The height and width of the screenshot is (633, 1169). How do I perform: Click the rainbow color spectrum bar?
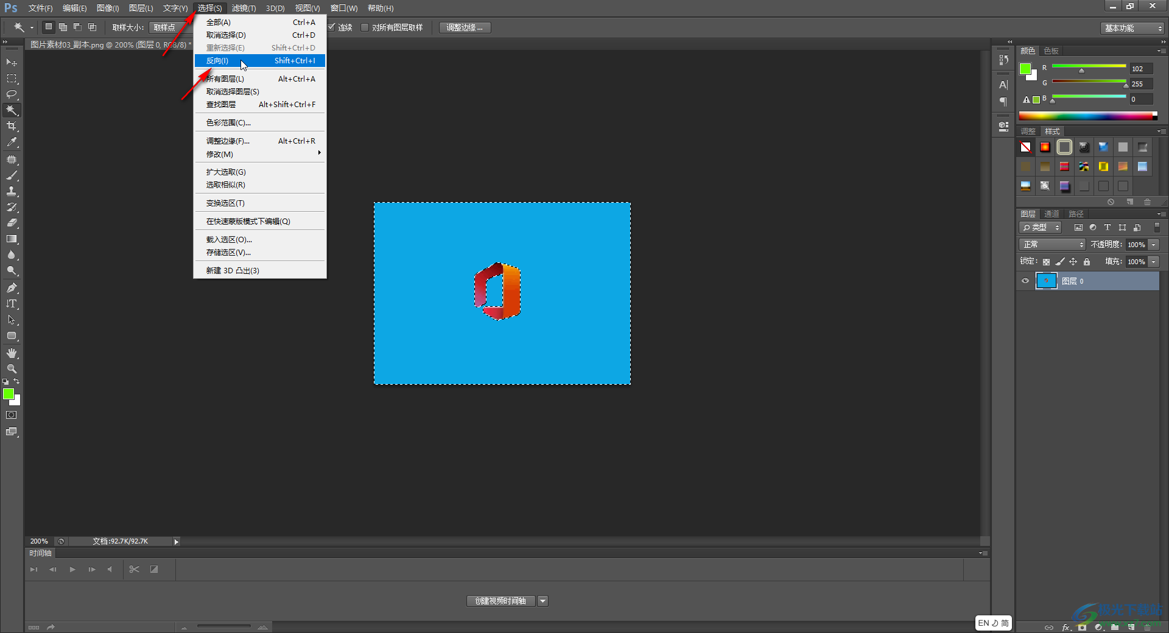(1087, 116)
